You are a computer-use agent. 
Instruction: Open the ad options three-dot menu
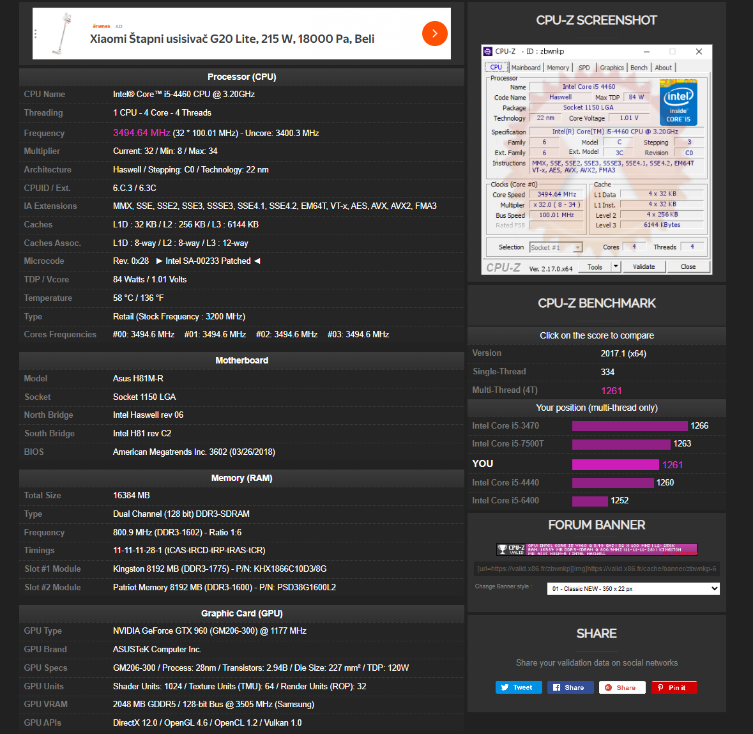[36, 34]
